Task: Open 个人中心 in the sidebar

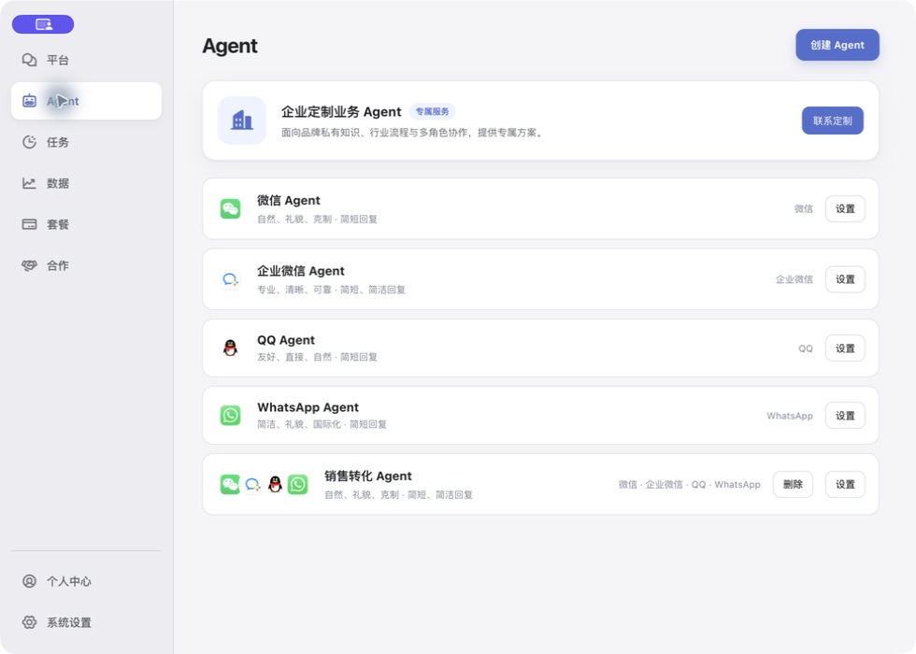Action: tap(86, 581)
